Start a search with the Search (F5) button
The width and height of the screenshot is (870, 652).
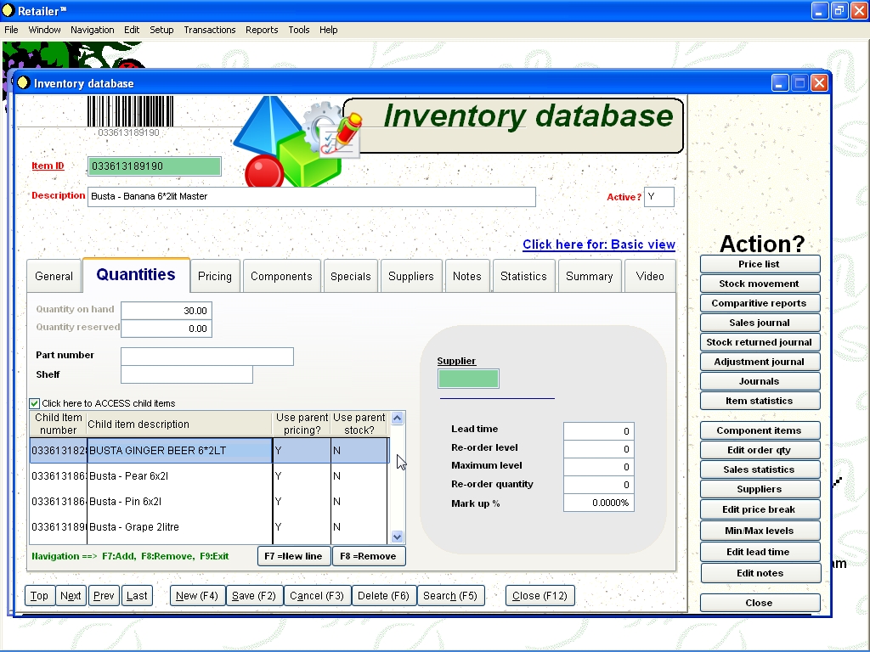pyautogui.click(x=451, y=595)
